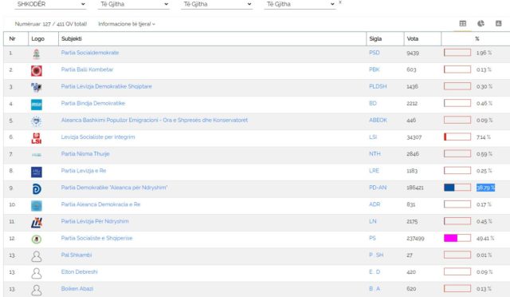Viewport: 510px width, 297px height.
Task: Click the Bindja Demokratike logo
Action: point(37,105)
